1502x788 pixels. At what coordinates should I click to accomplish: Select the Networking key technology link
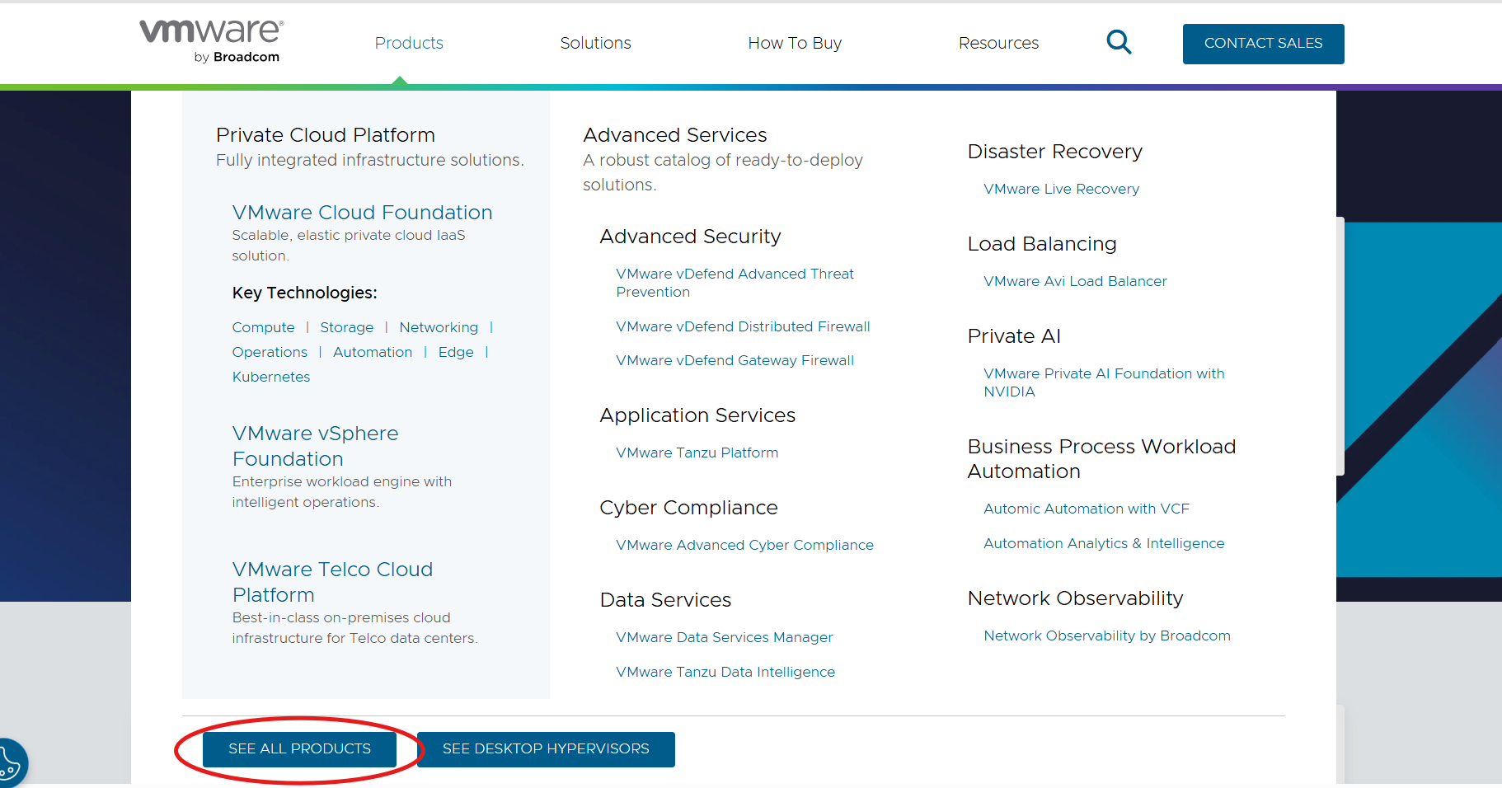tap(439, 327)
